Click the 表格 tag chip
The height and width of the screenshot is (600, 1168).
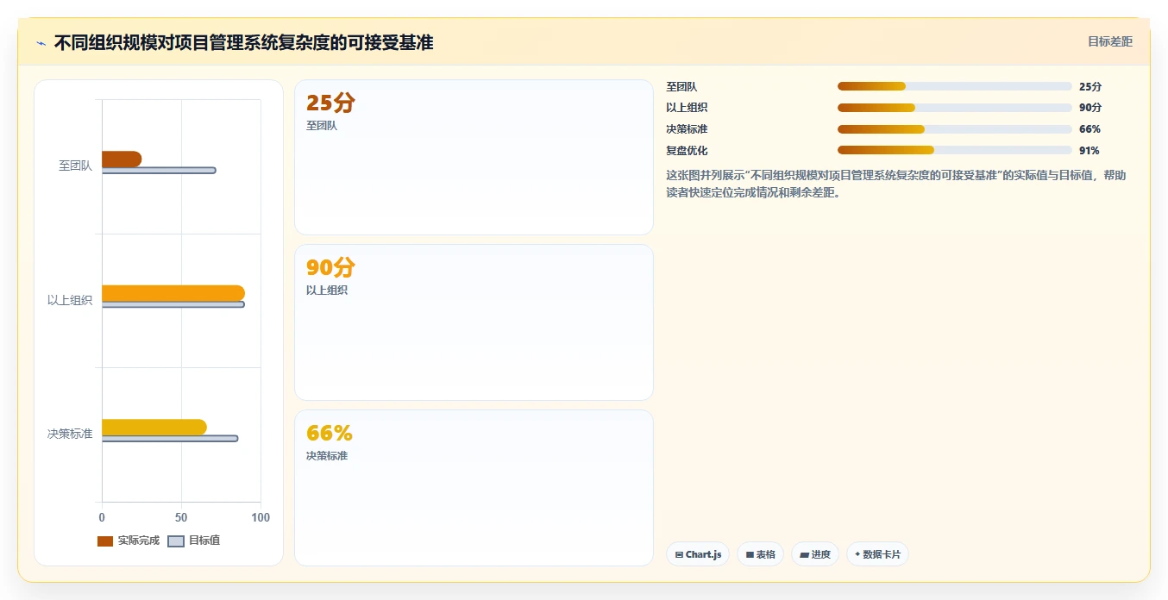[x=760, y=554]
